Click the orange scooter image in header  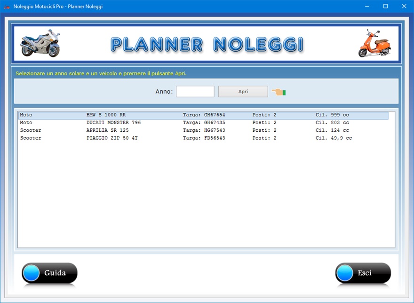tap(374, 43)
